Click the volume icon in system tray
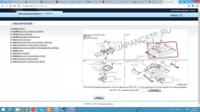The image size is (200, 112). coord(180,110)
